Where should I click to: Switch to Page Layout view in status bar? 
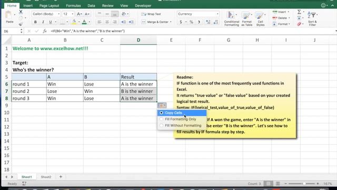click(x=278, y=184)
